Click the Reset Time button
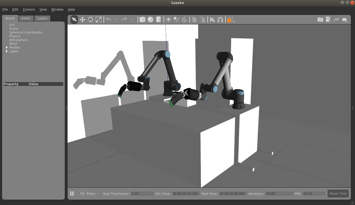Image resolution: width=355 pixels, height=205 pixels. pyautogui.click(x=338, y=193)
